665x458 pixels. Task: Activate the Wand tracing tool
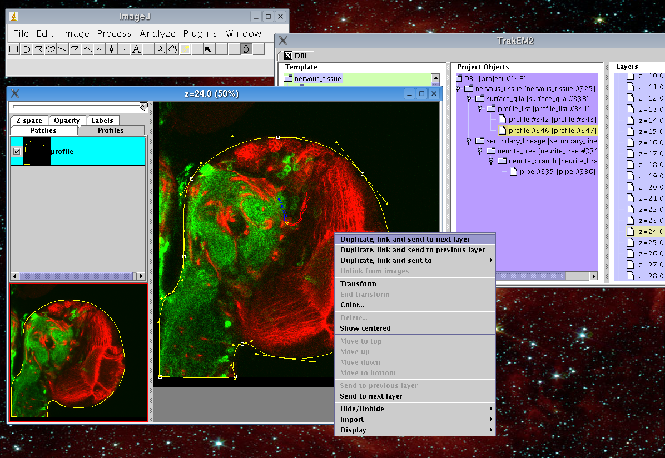(123, 49)
